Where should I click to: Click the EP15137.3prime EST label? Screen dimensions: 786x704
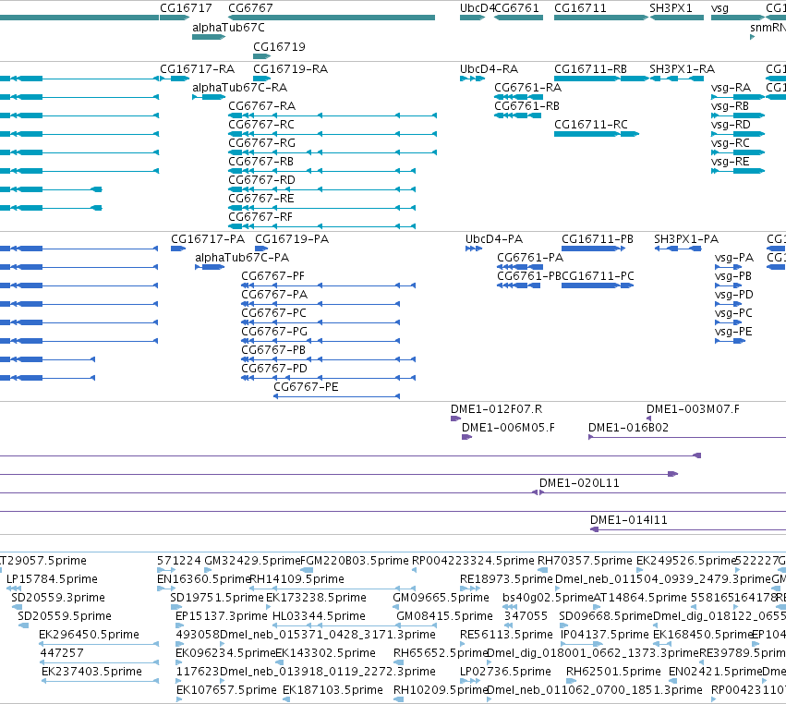tap(222, 616)
